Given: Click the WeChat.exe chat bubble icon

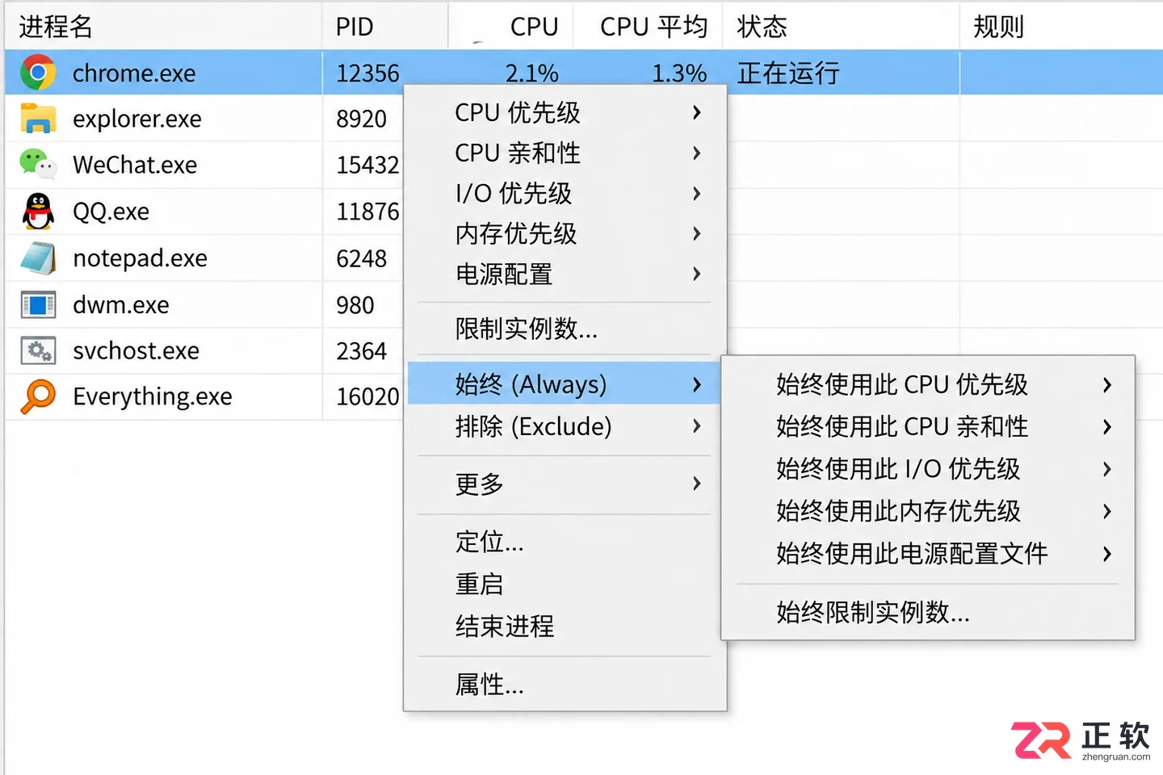Looking at the screenshot, I should [x=38, y=165].
